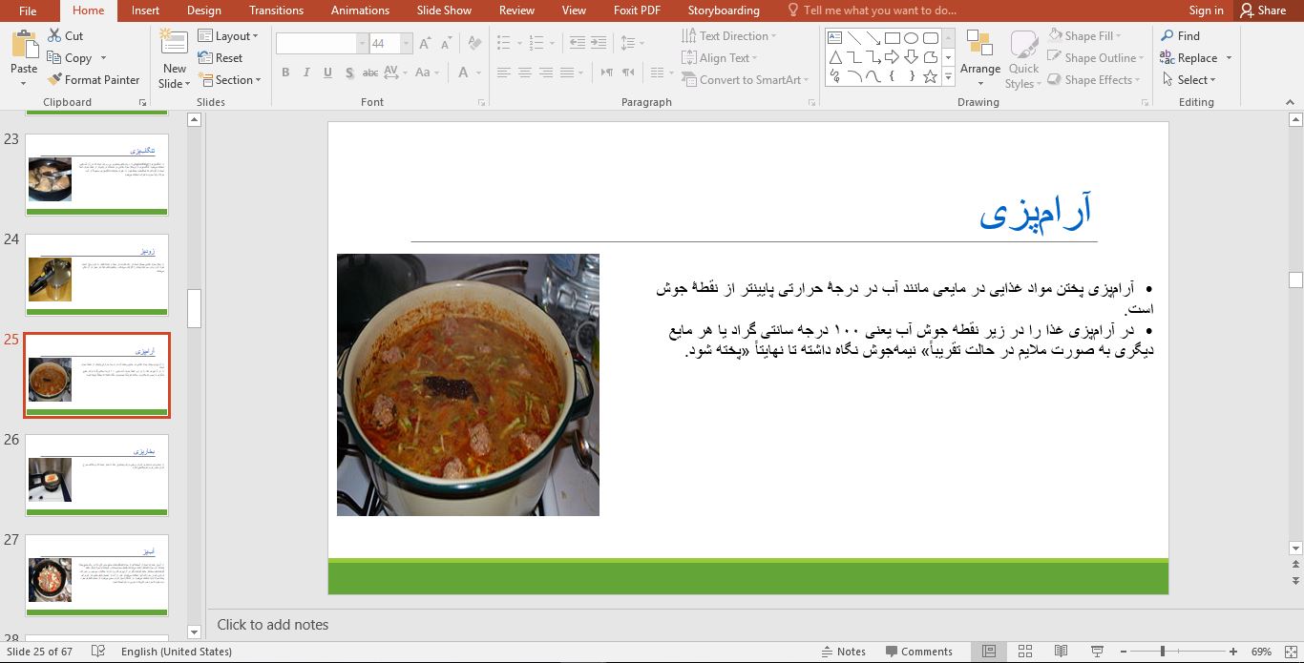Activate the Format Painter brush
Screen dimensions: 1304x663
pos(93,80)
